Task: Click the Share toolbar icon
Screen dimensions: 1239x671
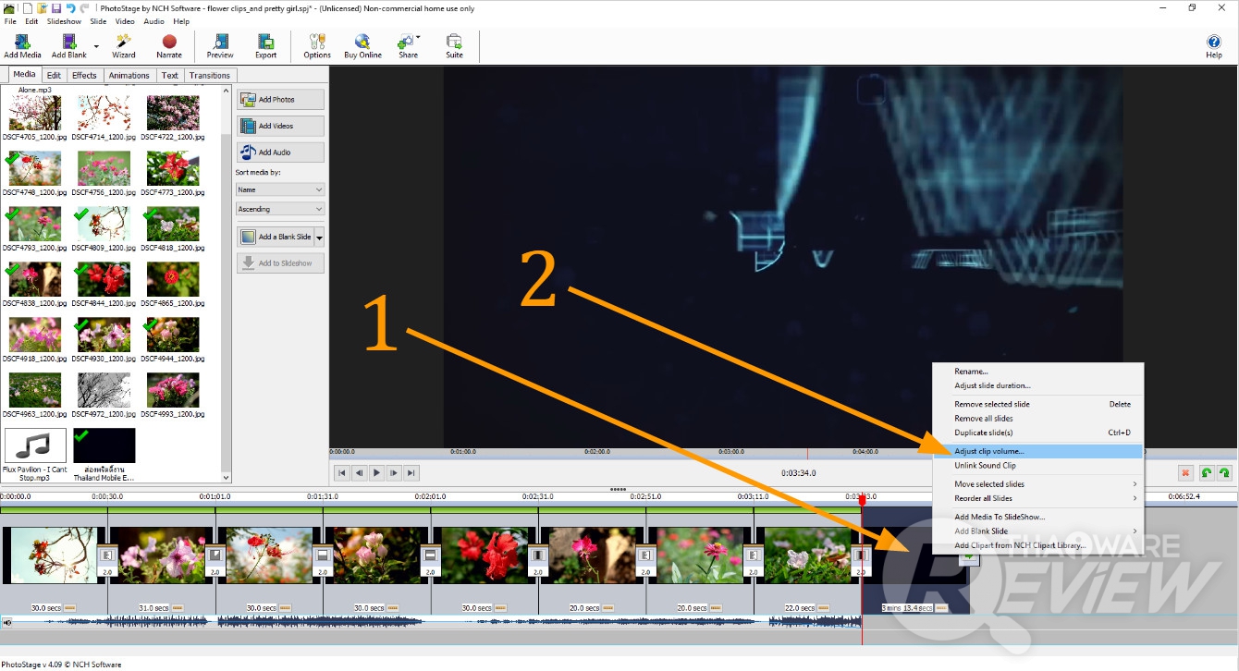Action: [x=408, y=46]
